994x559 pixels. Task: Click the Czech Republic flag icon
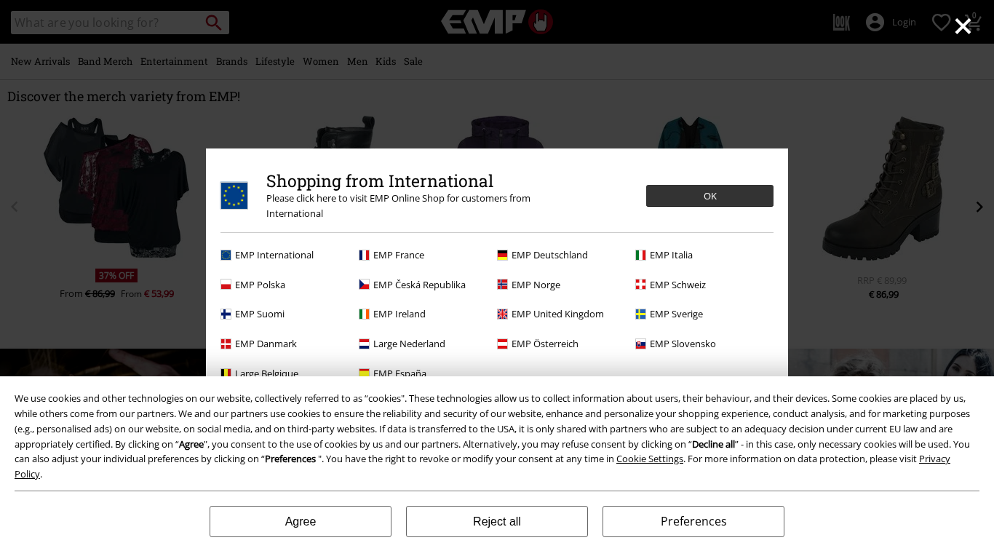tap(364, 285)
